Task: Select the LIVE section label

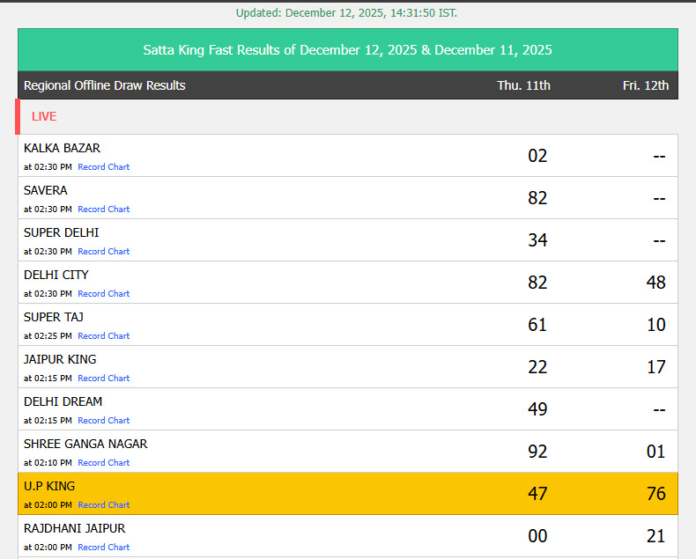Action: pos(44,116)
